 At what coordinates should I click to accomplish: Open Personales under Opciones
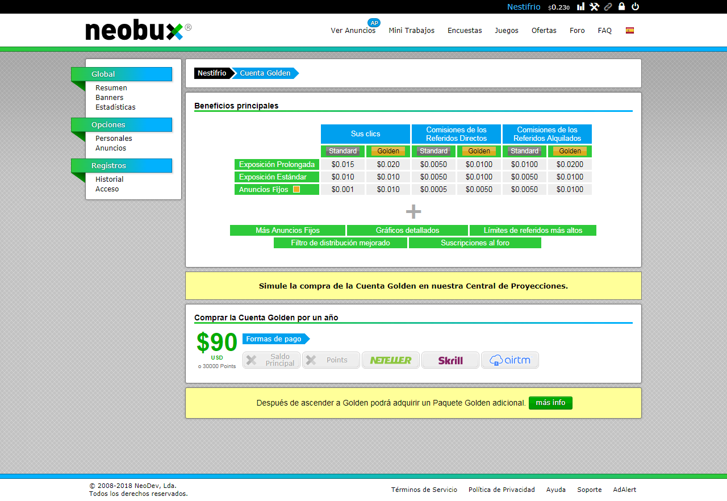pos(114,139)
